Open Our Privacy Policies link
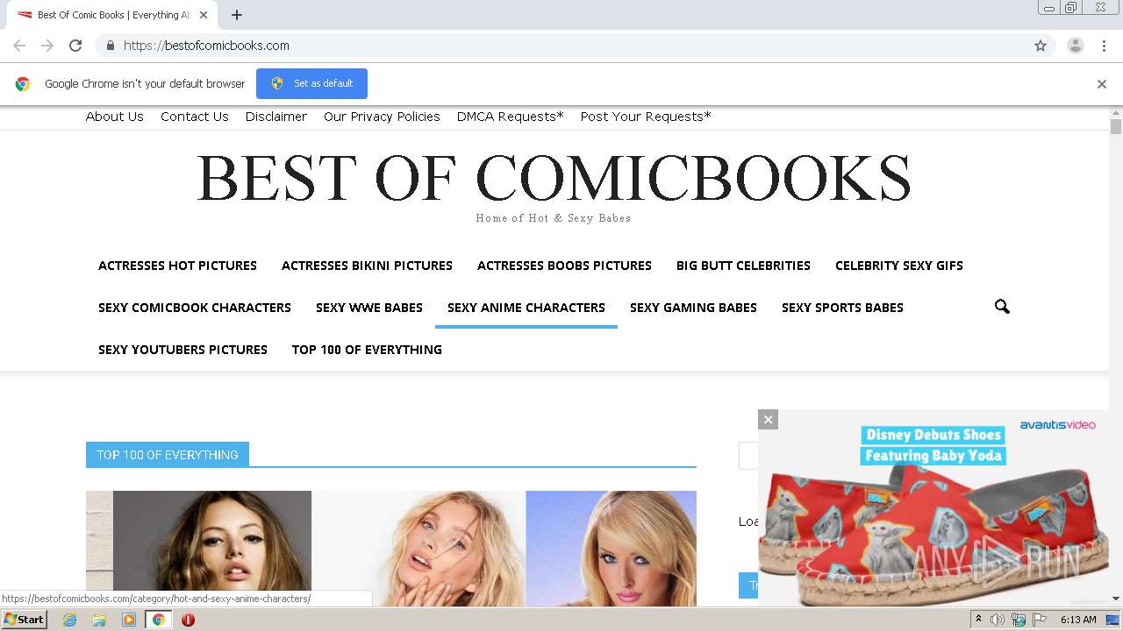Viewport: 1123px width, 631px height. pos(382,117)
